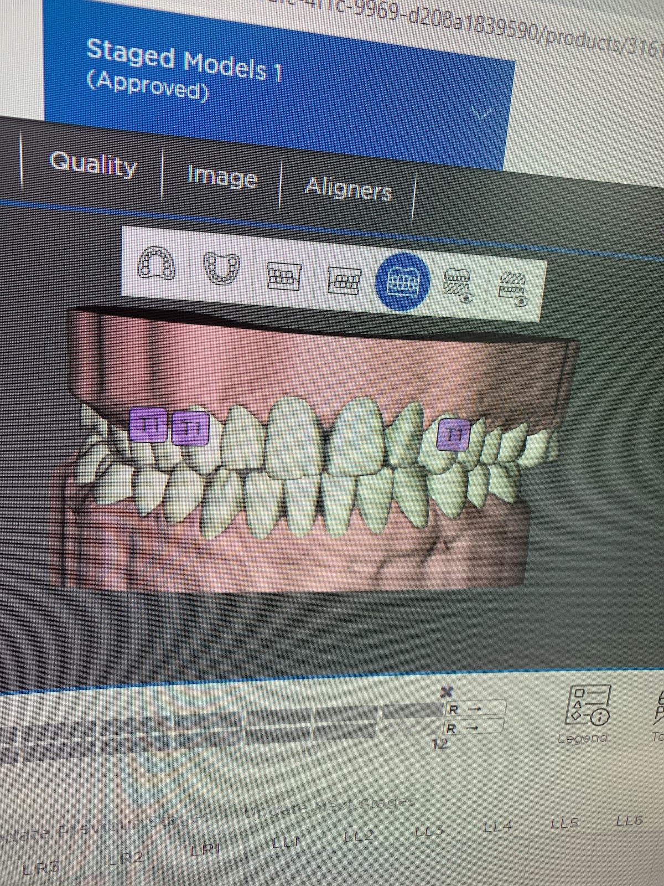Select the highlighted front bite view icon
This screenshot has width=664, height=886.
(x=403, y=282)
